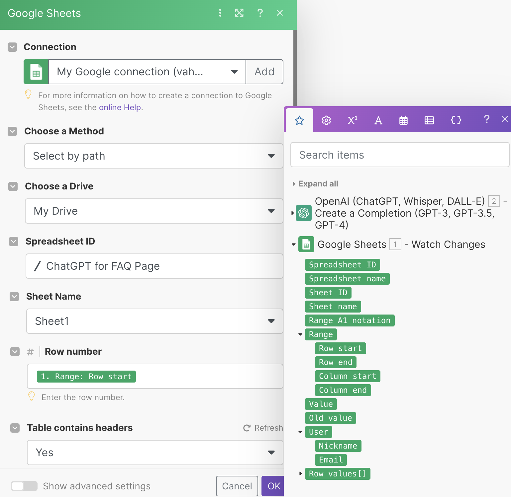Switch to the starred items tab
This screenshot has width=511, height=497.
tap(299, 120)
